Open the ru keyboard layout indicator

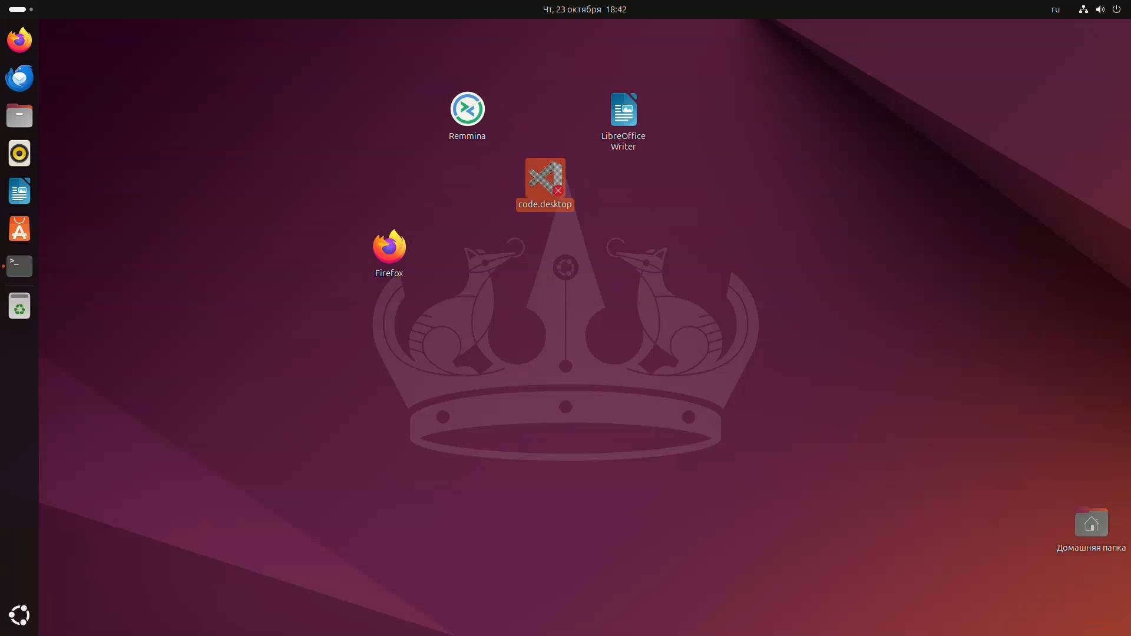(1055, 9)
